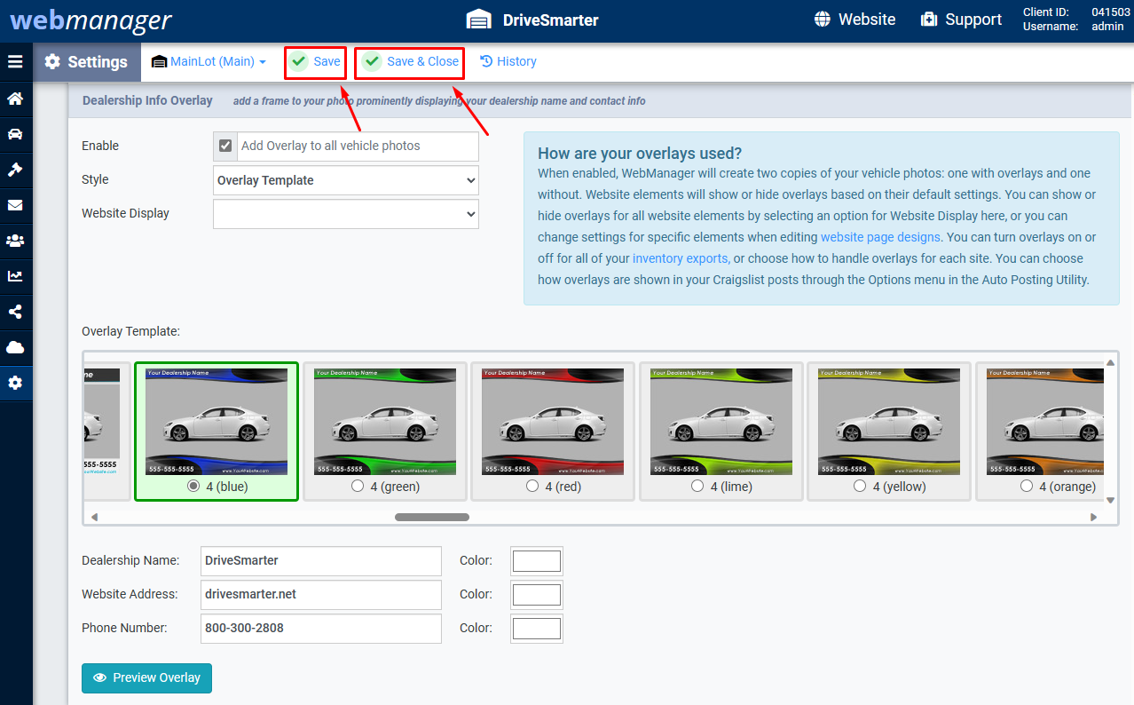Click the people/customers sidebar icon

click(x=15, y=241)
